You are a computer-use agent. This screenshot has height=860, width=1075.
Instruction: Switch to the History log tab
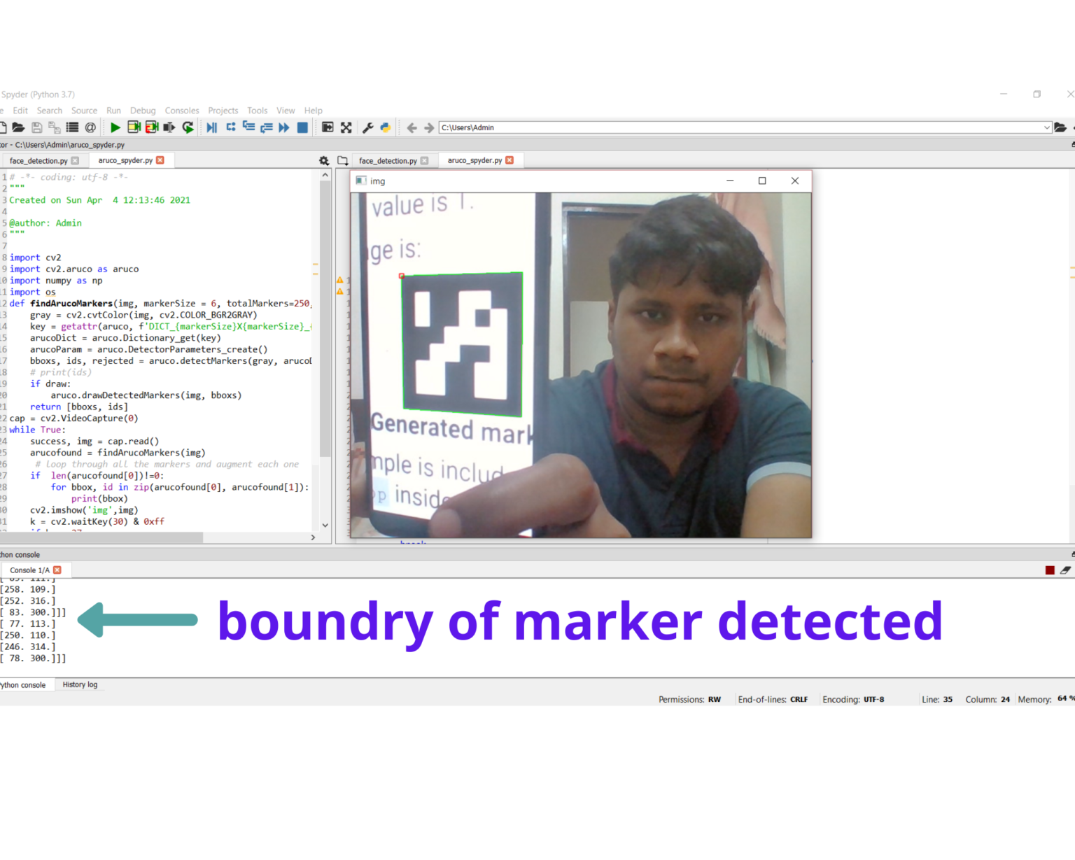click(x=80, y=685)
